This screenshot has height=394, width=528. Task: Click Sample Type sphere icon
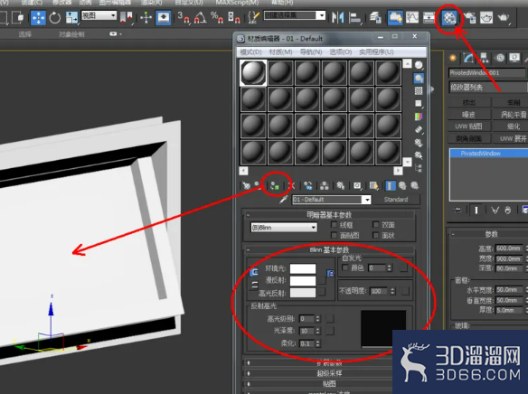click(419, 65)
